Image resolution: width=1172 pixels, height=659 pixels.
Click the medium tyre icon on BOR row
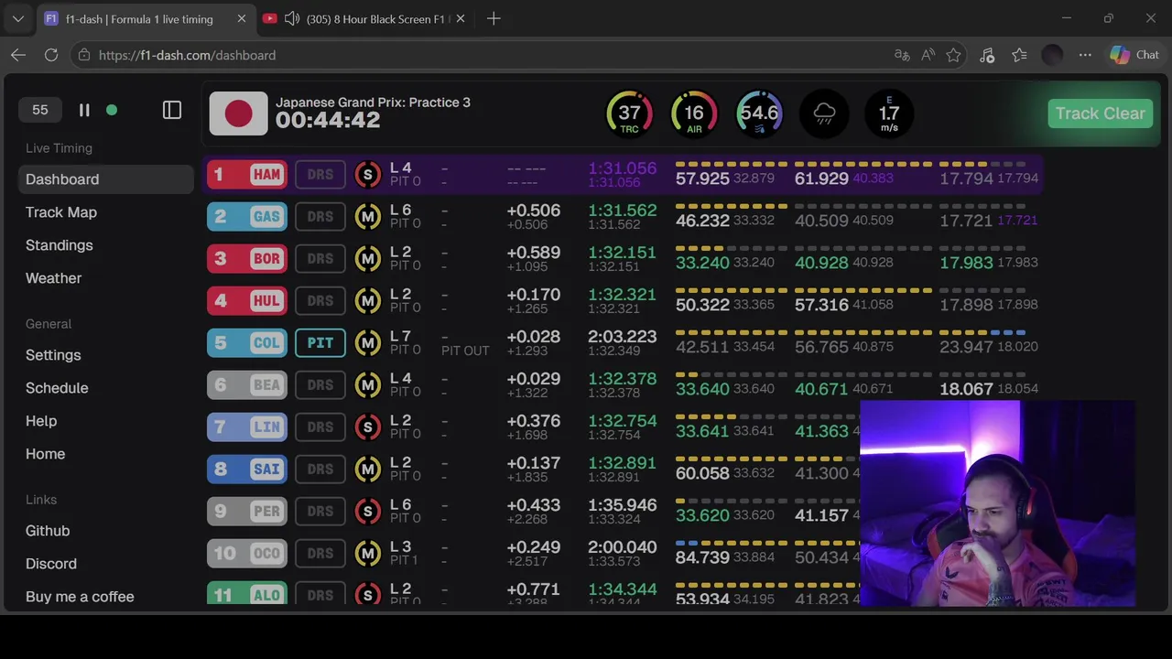pos(368,258)
